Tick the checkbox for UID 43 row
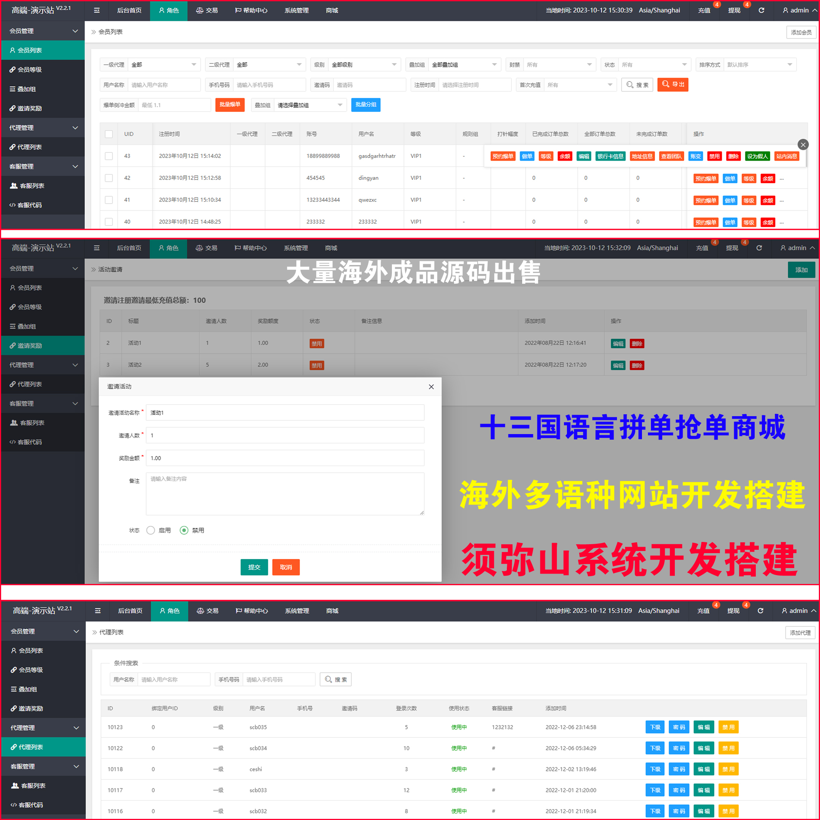 pyautogui.click(x=109, y=156)
